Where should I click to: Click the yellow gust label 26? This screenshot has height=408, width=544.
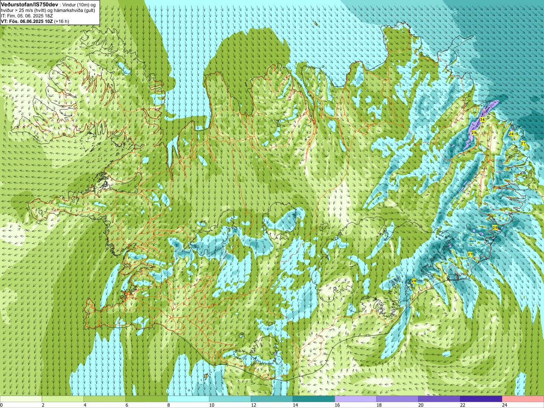pyautogui.click(x=495, y=227)
